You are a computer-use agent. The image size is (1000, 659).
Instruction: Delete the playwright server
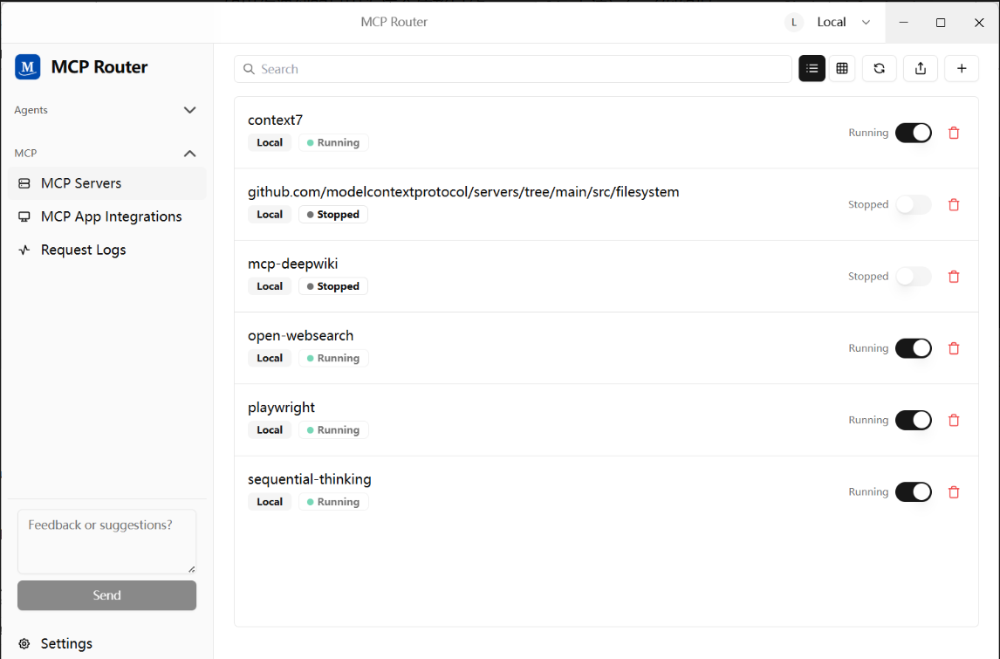(954, 421)
